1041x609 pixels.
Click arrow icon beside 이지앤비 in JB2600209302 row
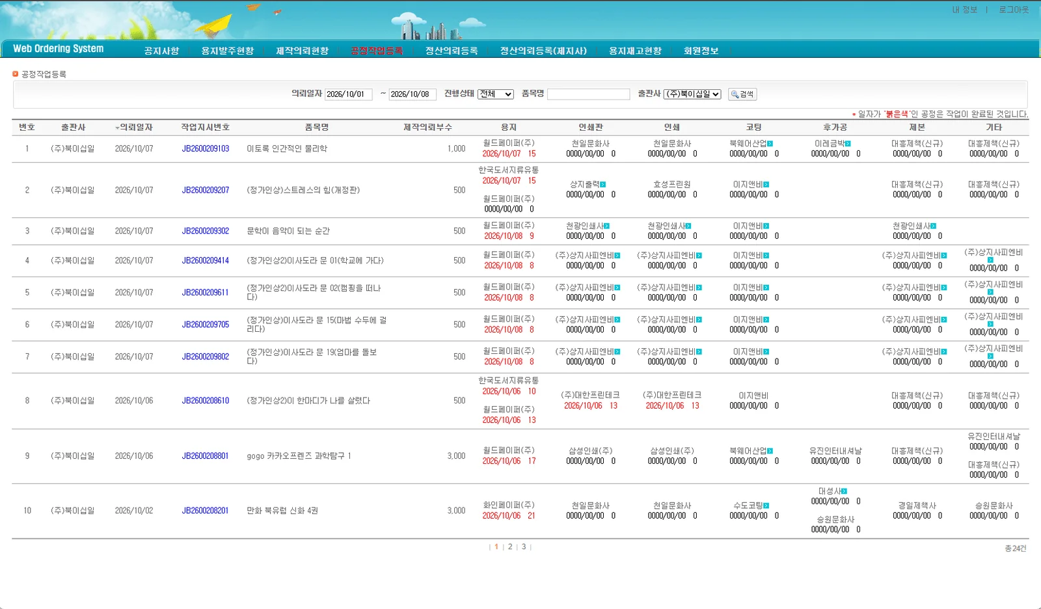click(x=766, y=226)
